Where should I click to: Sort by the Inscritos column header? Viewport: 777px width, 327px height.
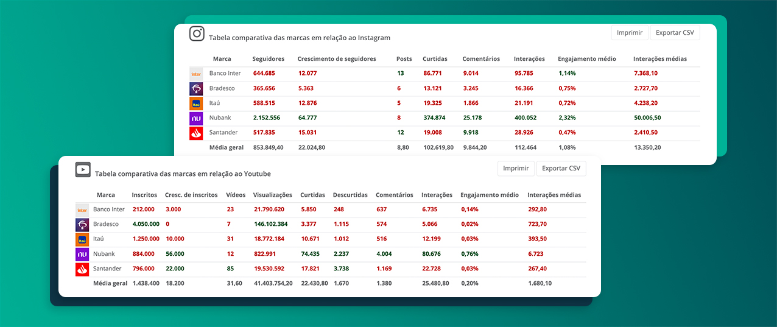(x=144, y=195)
